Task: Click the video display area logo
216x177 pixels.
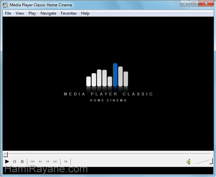Action: tap(108, 83)
